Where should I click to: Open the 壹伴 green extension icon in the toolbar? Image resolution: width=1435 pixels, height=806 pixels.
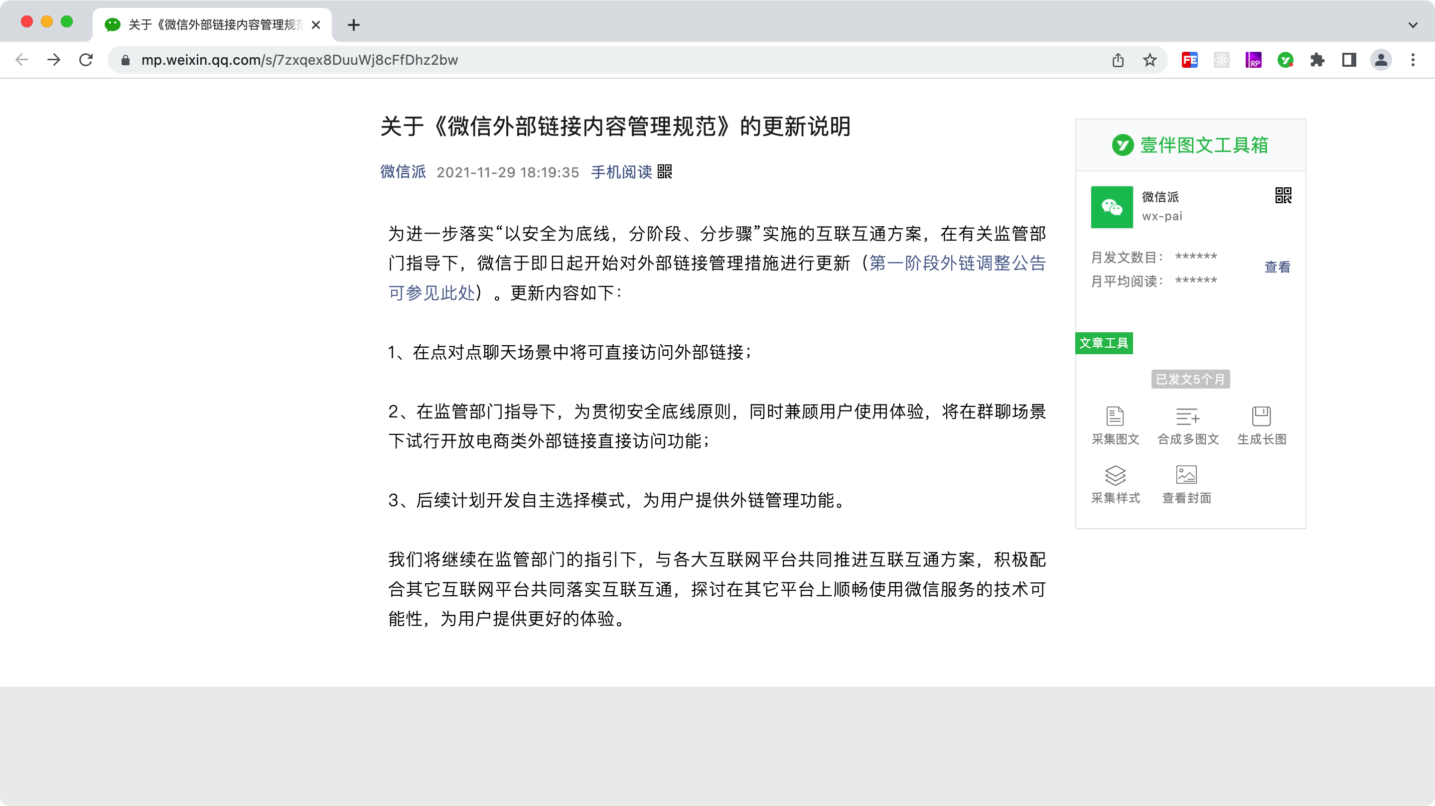click(x=1285, y=60)
